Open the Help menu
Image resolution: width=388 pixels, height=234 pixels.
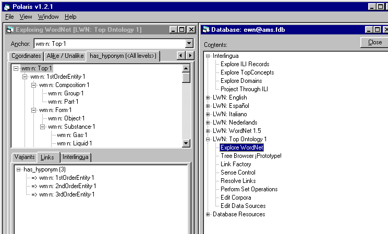click(x=70, y=17)
